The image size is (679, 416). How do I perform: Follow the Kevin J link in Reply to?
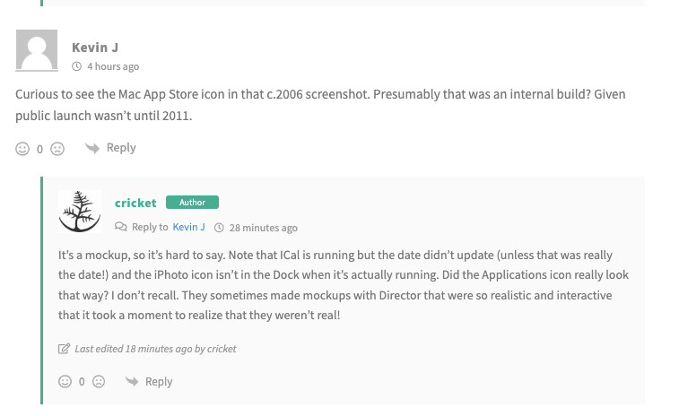pos(188,227)
